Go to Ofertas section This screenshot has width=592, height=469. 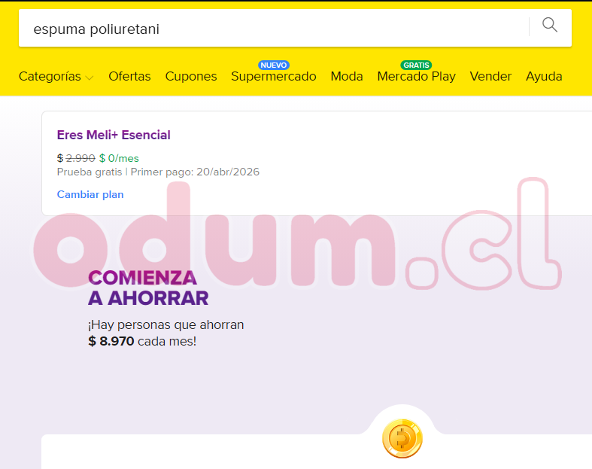(x=129, y=76)
